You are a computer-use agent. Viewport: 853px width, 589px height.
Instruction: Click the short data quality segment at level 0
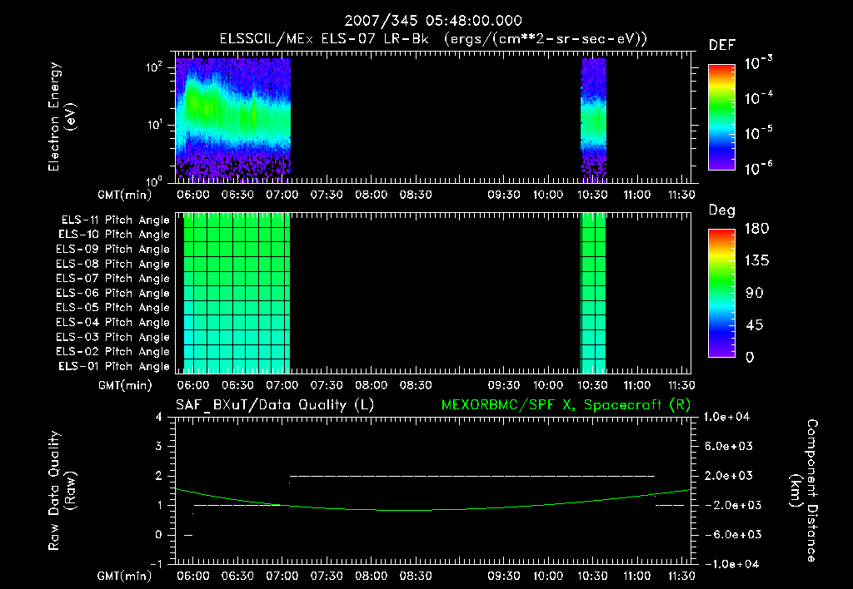(x=188, y=535)
